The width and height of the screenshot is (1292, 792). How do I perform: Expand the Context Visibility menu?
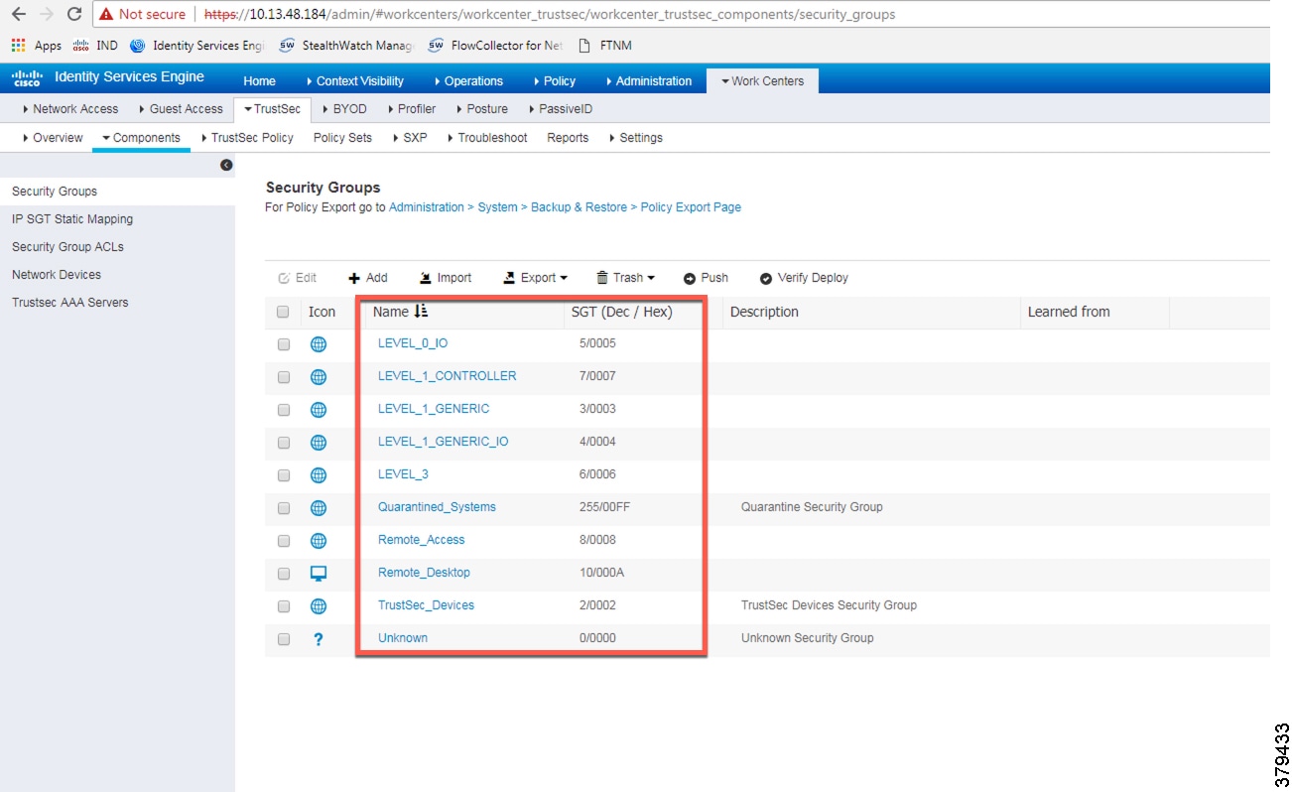[354, 81]
